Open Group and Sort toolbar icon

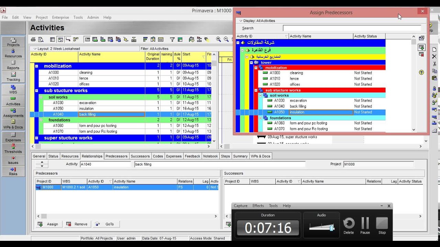180,39
